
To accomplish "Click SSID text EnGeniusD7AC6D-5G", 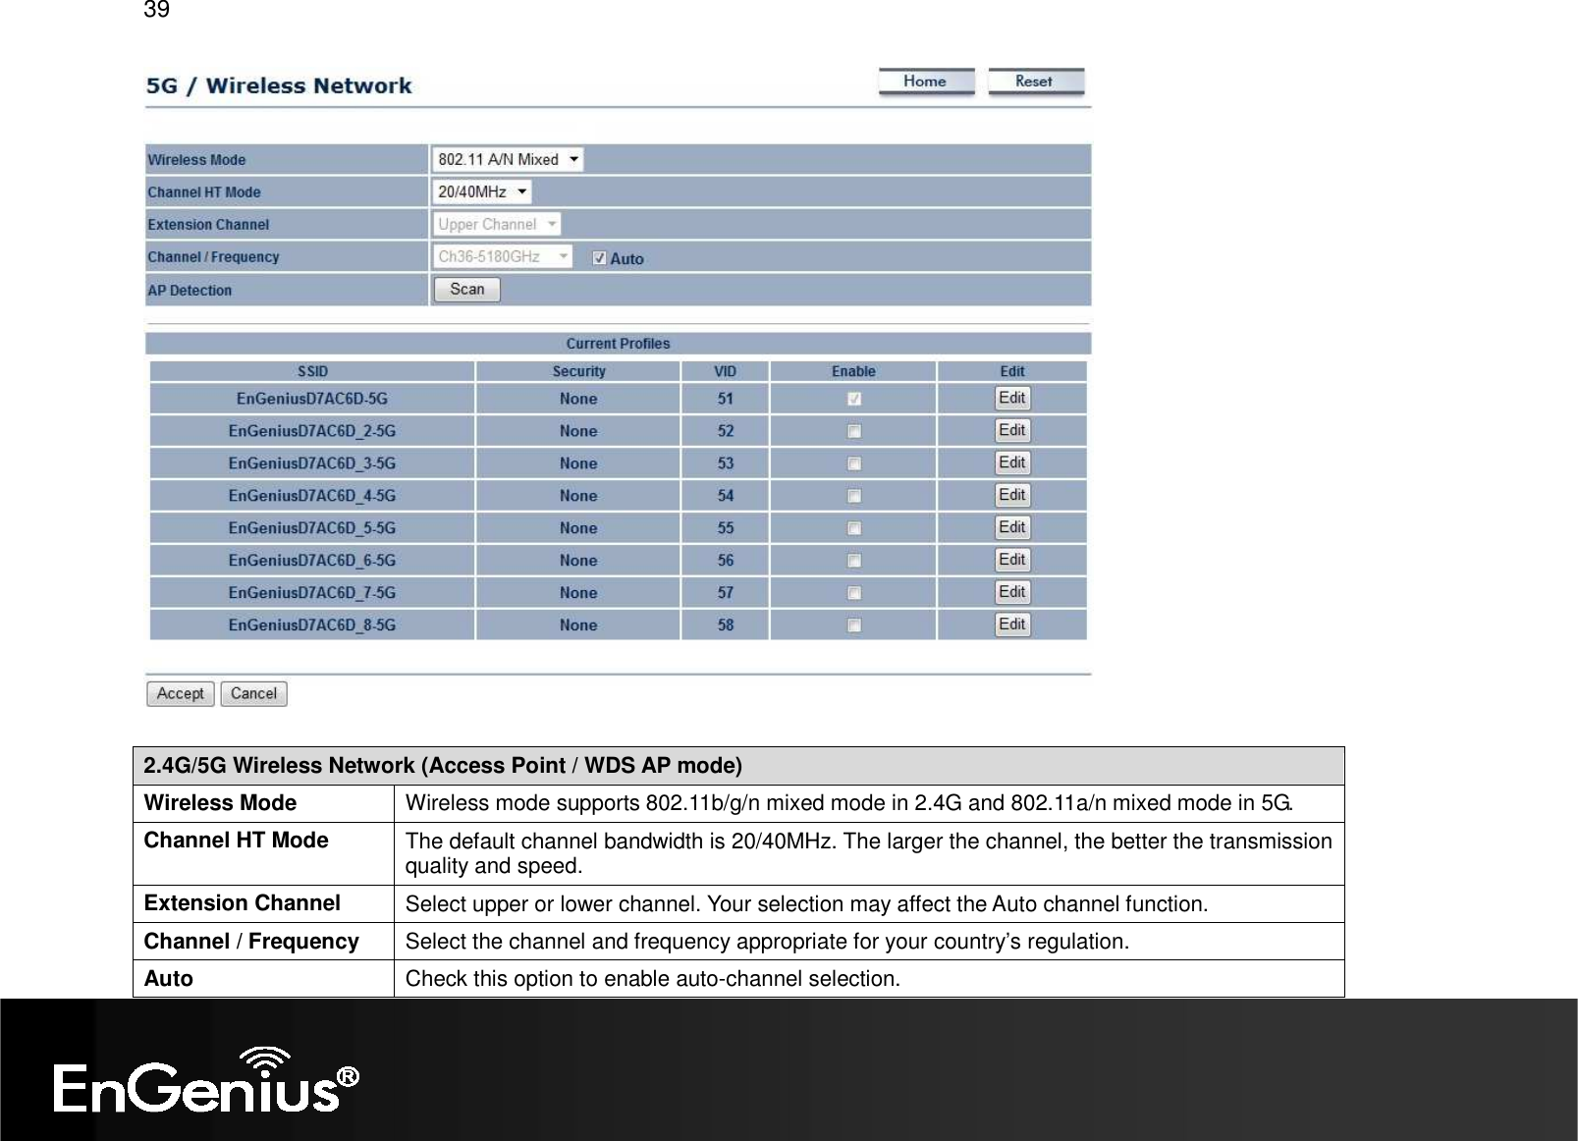I will coord(312,399).
